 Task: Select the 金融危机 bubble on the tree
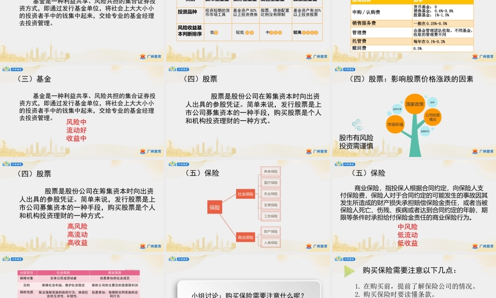pyautogui.click(x=424, y=132)
